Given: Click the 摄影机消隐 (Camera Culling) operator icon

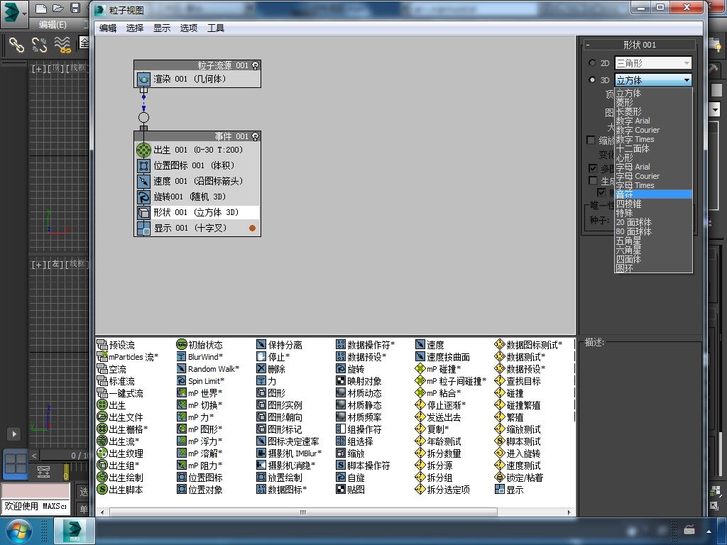Looking at the screenshot, I should click(261, 465).
